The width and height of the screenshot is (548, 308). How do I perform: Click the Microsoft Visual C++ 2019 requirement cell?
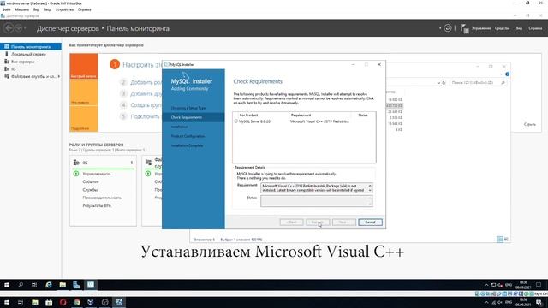tap(319, 121)
